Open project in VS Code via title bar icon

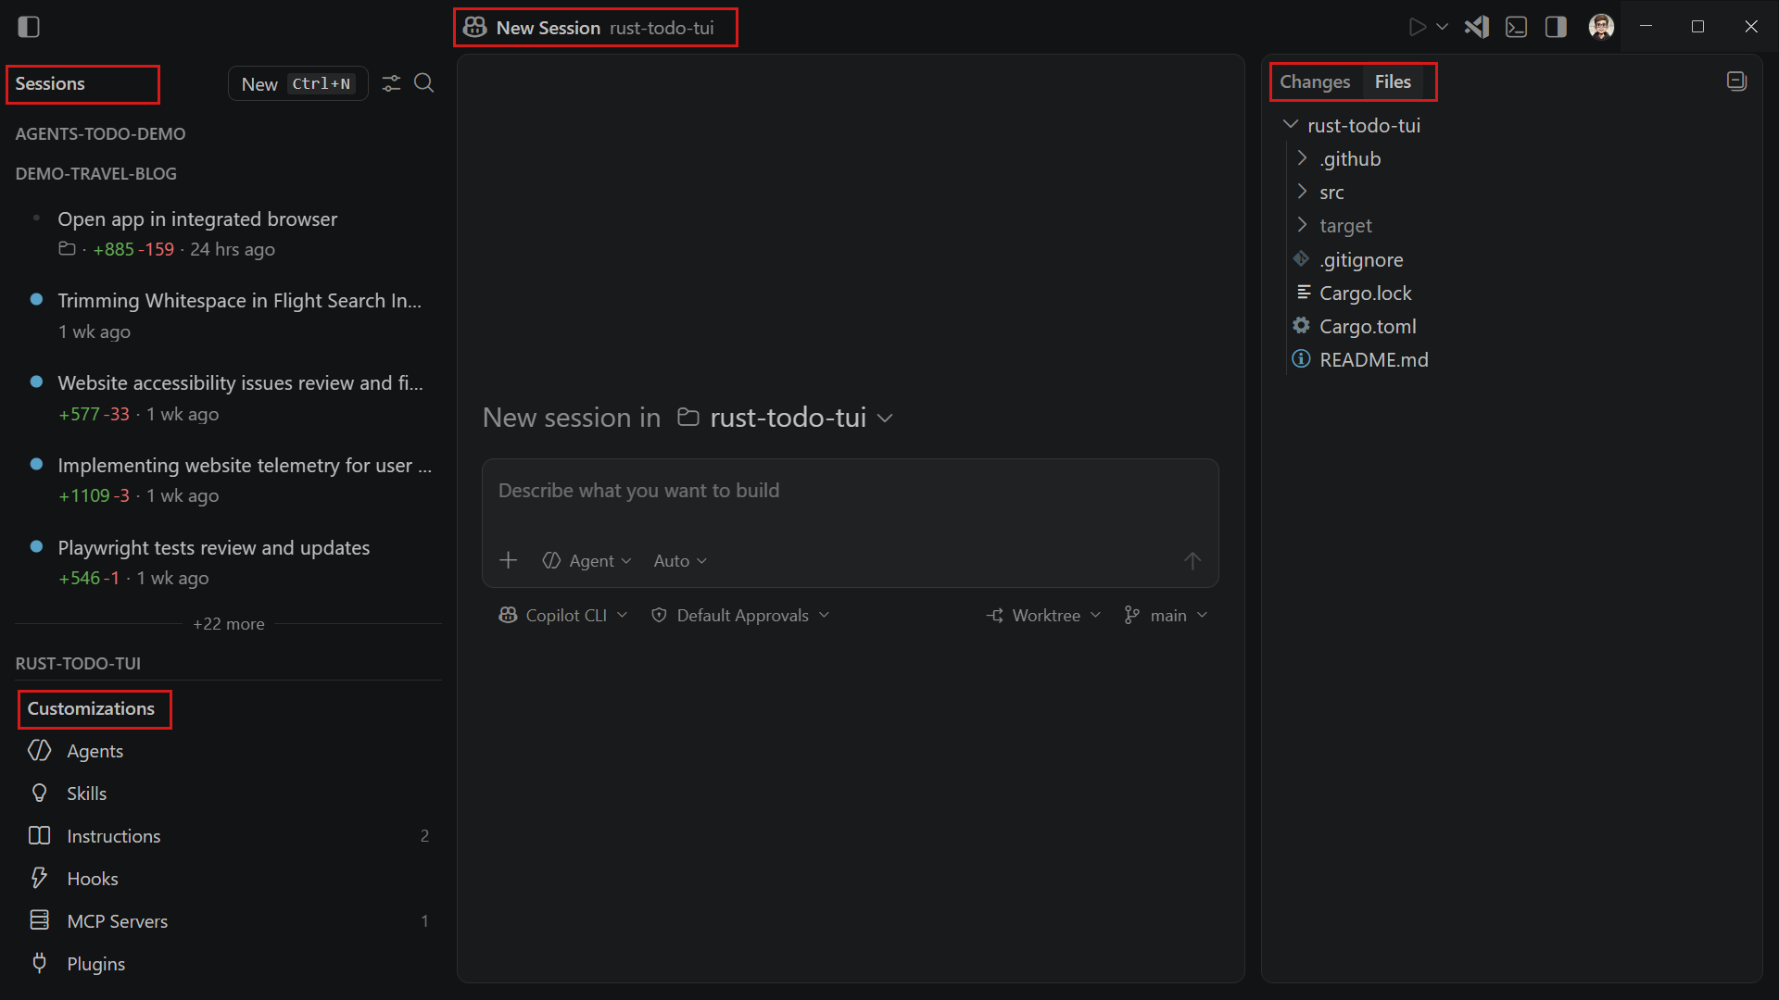1476,27
